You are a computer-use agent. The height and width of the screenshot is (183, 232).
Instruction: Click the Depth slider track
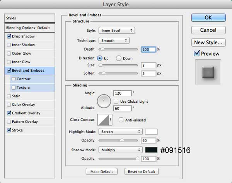pos(118,49)
